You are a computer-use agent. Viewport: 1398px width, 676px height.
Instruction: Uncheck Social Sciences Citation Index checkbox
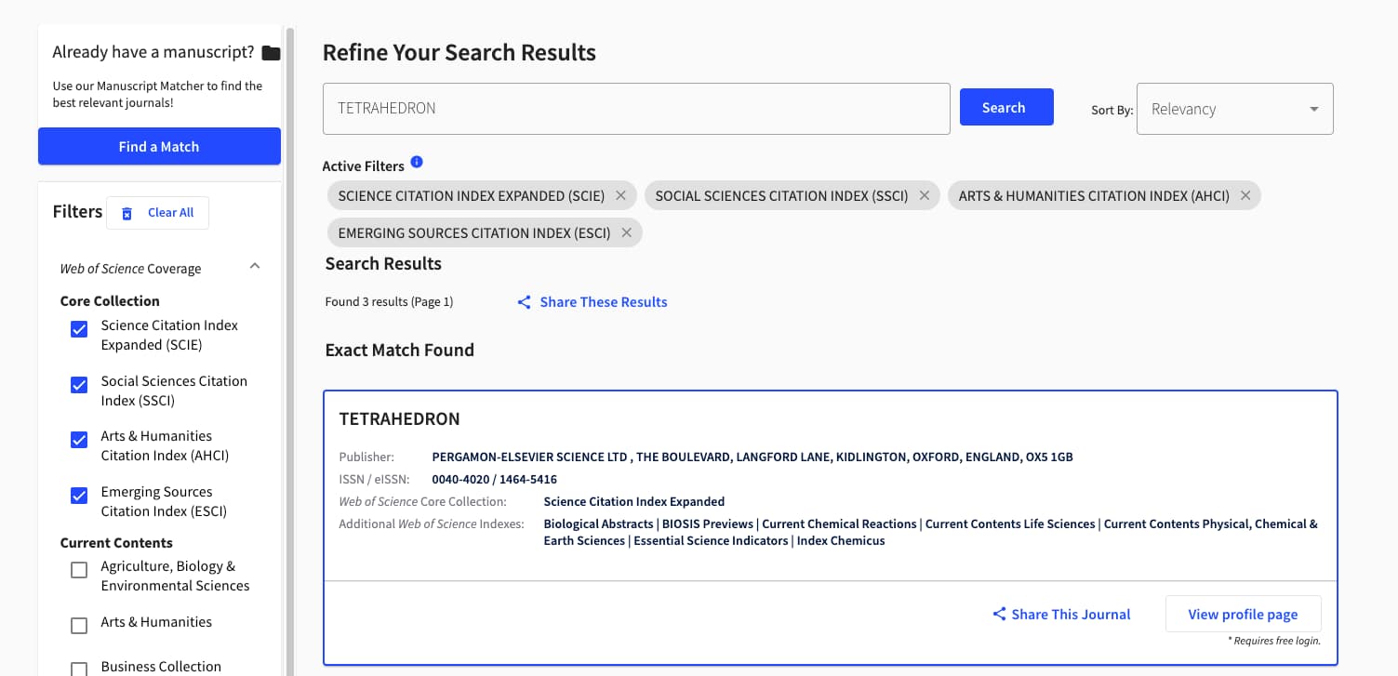tap(79, 385)
